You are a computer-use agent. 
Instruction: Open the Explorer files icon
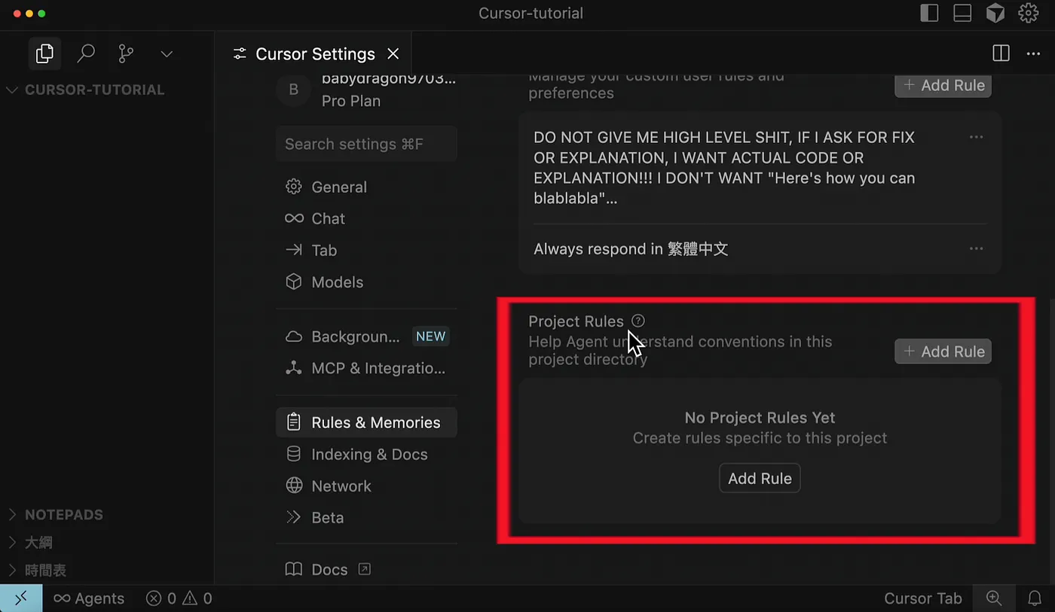pos(44,53)
